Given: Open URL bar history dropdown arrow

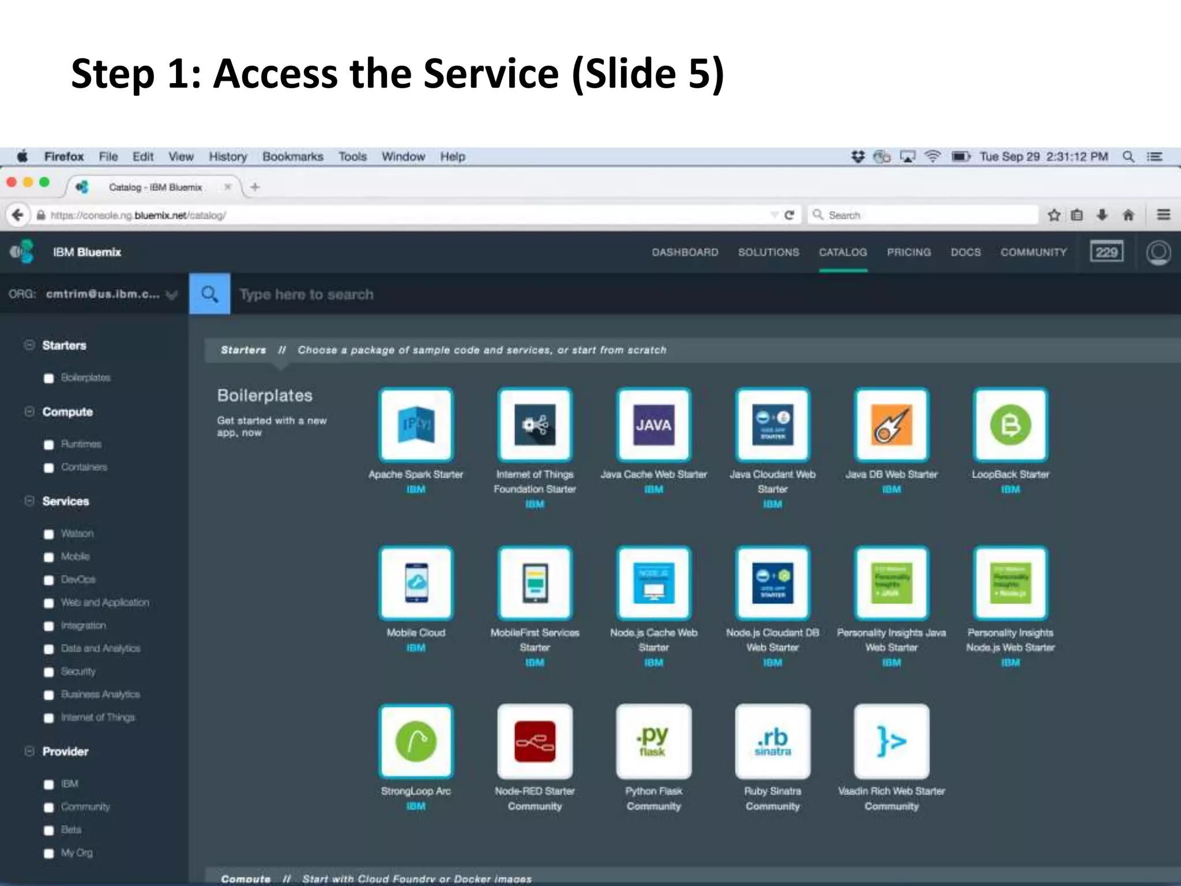Looking at the screenshot, I should (774, 215).
